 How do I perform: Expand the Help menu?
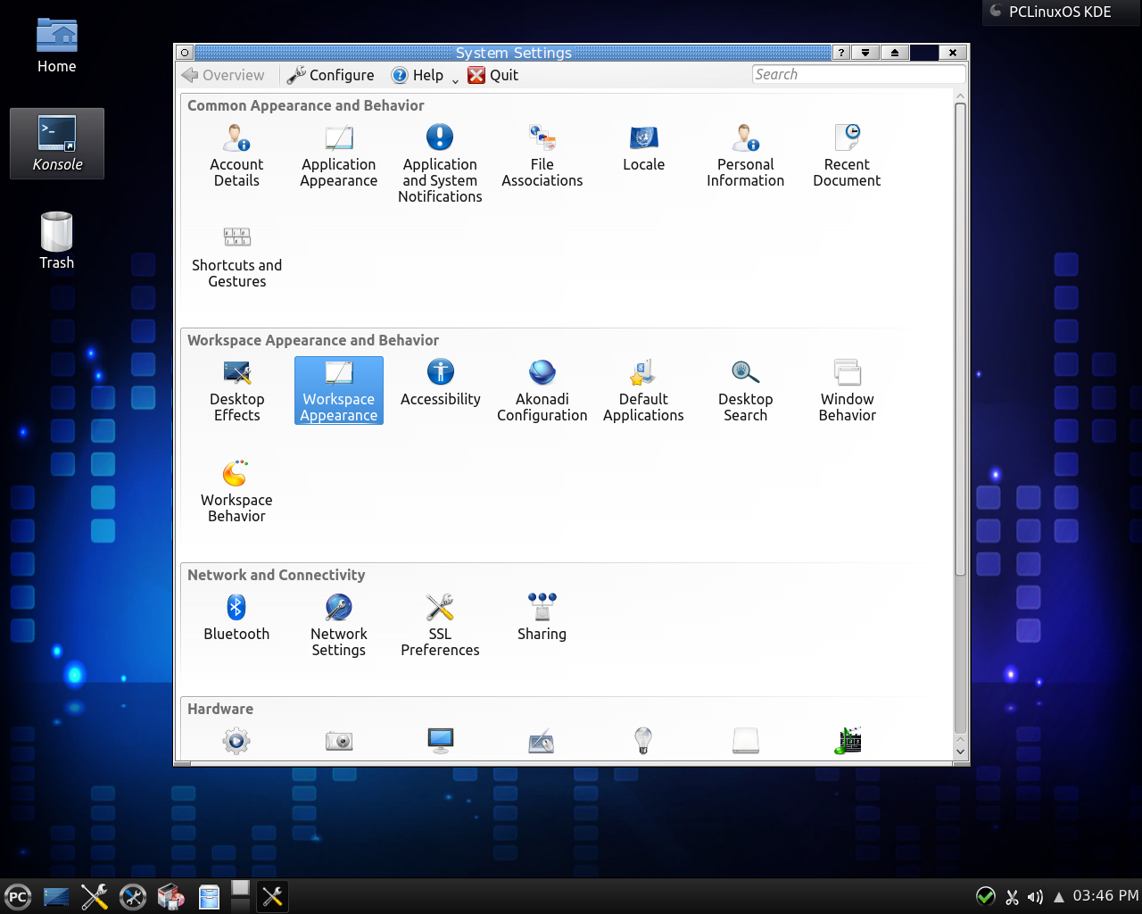pos(425,75)
